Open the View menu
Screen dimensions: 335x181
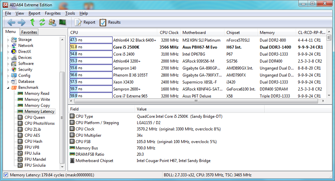tap(20, 13)
